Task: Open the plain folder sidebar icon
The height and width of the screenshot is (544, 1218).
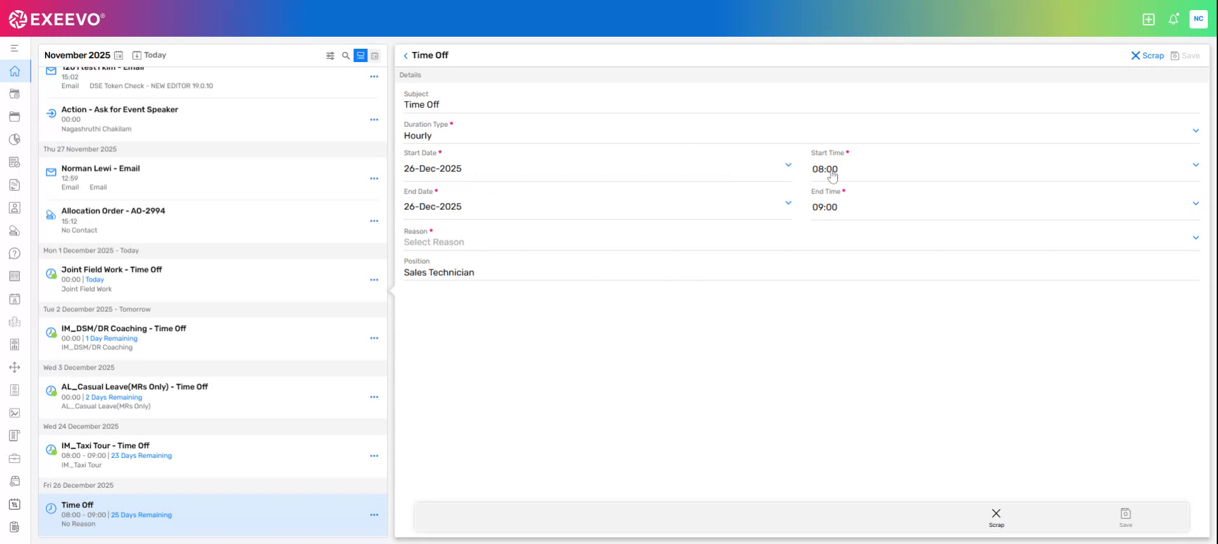Action: [15, 117]
